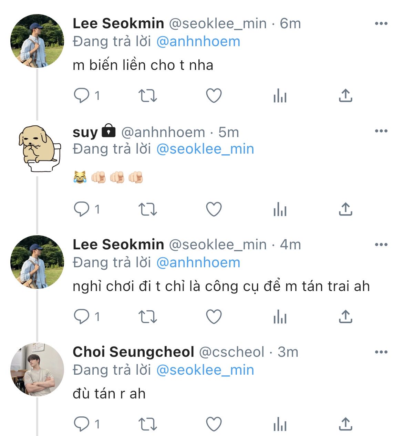Share suy's emoji reply

click(x=345, y=209)
